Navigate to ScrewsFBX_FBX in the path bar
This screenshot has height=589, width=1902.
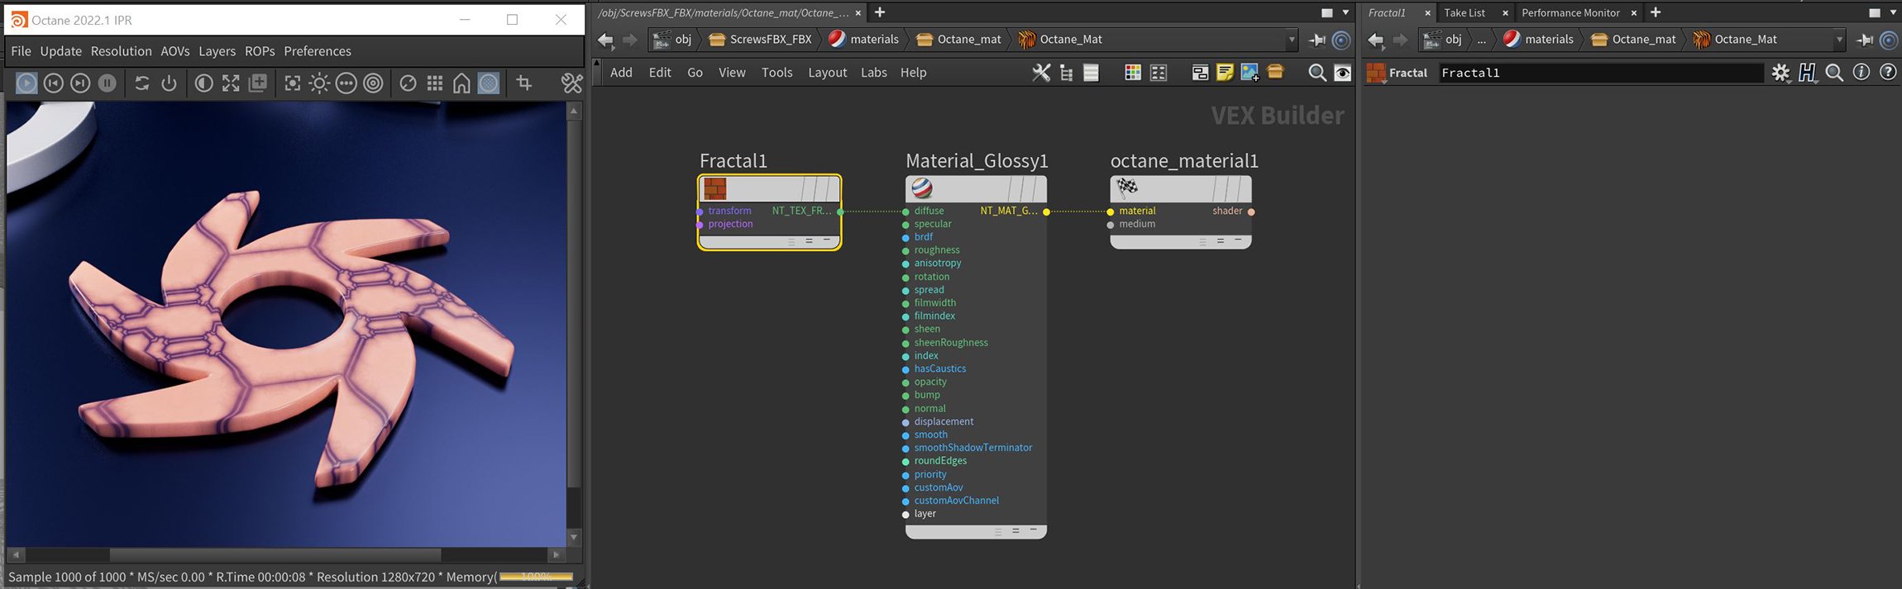click(770, 40)
